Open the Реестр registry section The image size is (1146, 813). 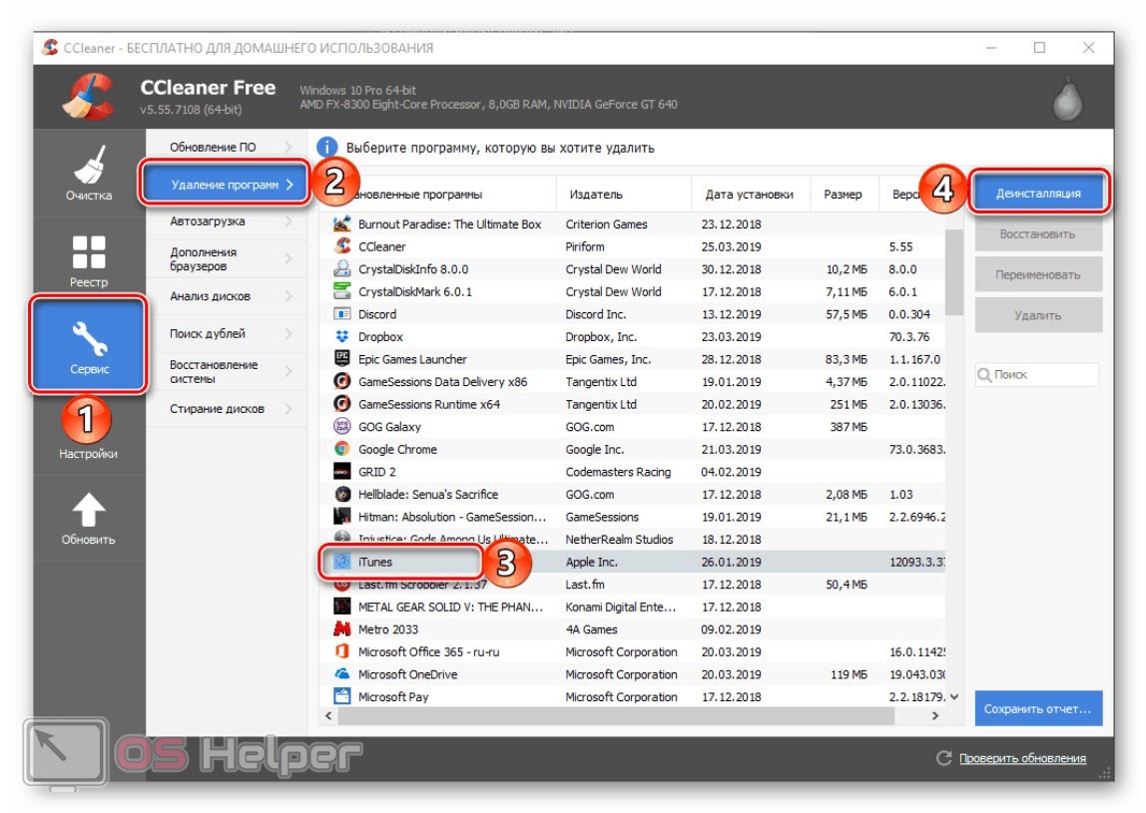point(89,258)
